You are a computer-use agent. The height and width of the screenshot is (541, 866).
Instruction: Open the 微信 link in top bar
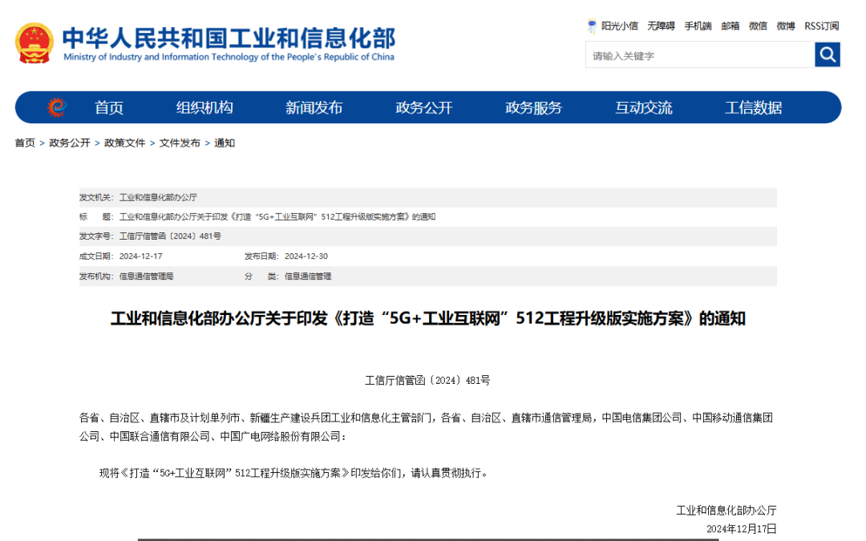tap(758, 26)
